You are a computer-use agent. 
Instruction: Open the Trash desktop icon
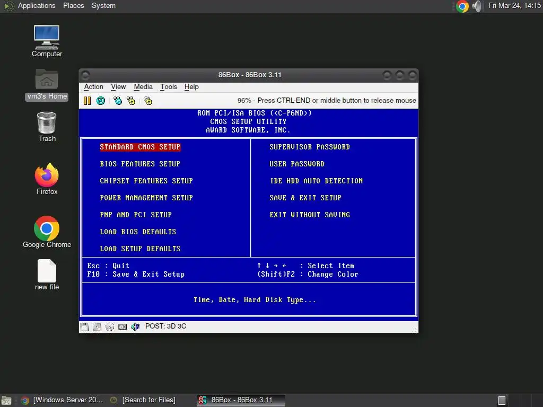pyautogui.click(x=47, y=127)
